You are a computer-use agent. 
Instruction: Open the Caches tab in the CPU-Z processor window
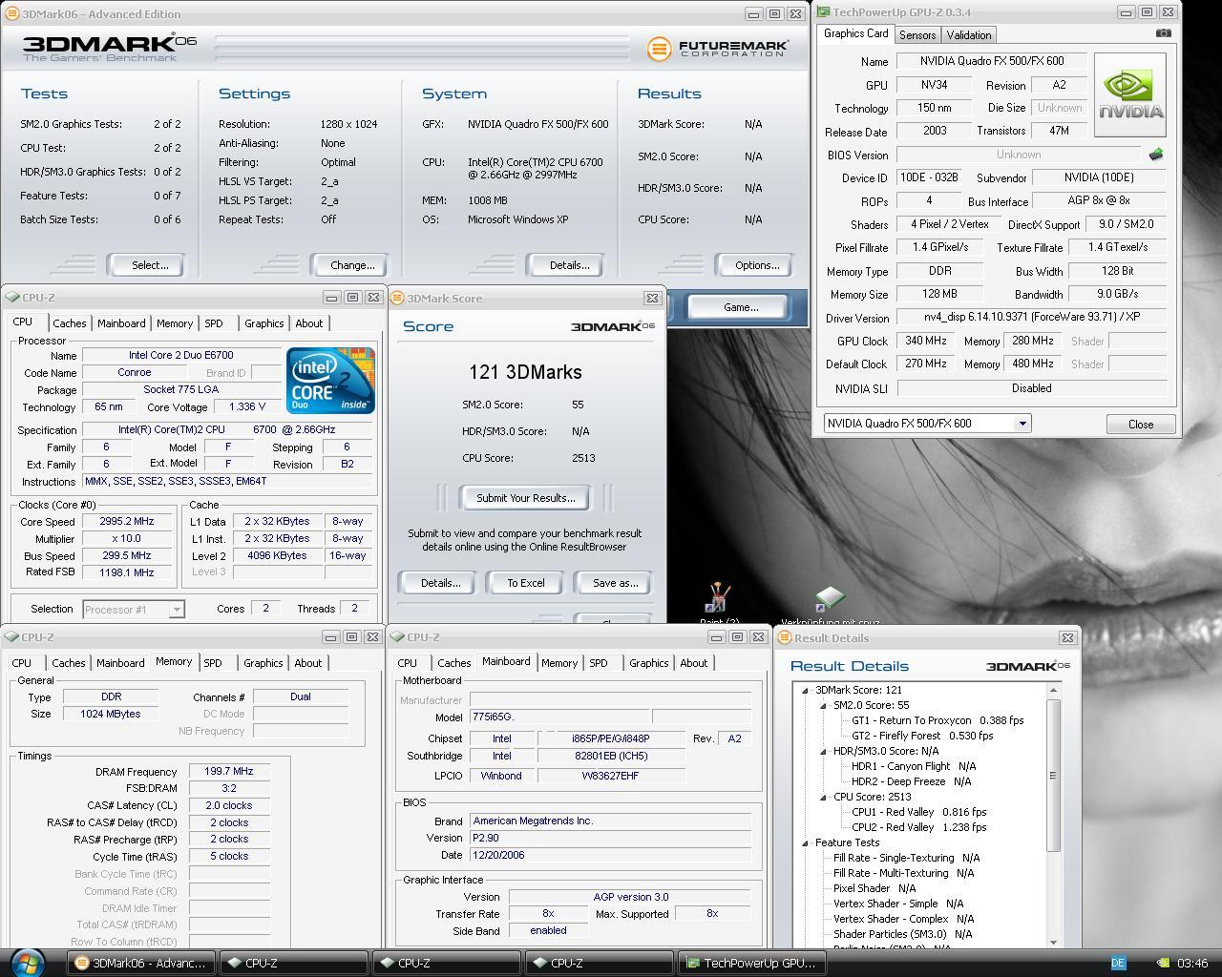[70, 323]
